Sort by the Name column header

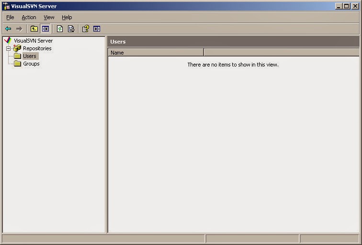[x=156, y=53]
